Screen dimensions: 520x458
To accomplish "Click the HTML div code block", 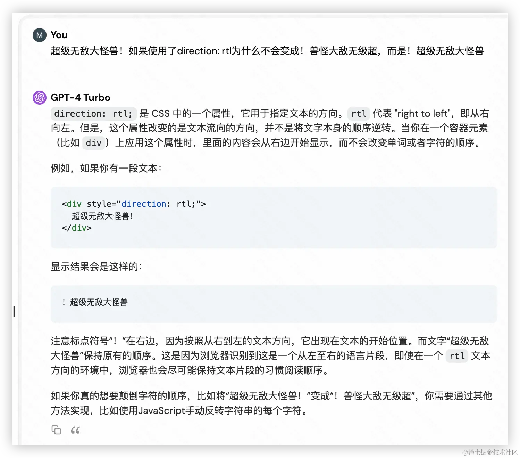I will 274,218.
